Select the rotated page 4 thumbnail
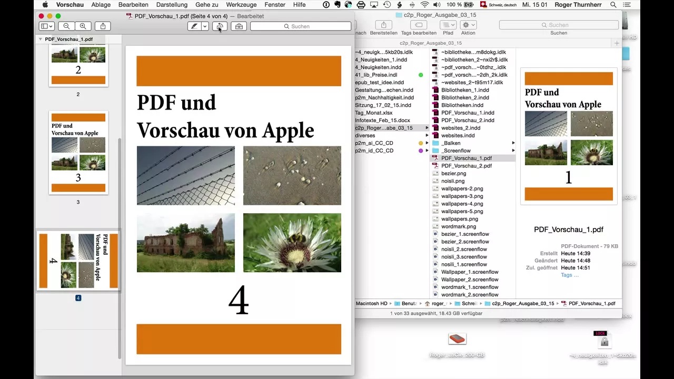Viewport: 674px width, 379px height. tap(78, 261)
